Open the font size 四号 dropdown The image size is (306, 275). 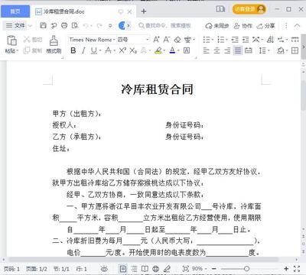[148, 40]
